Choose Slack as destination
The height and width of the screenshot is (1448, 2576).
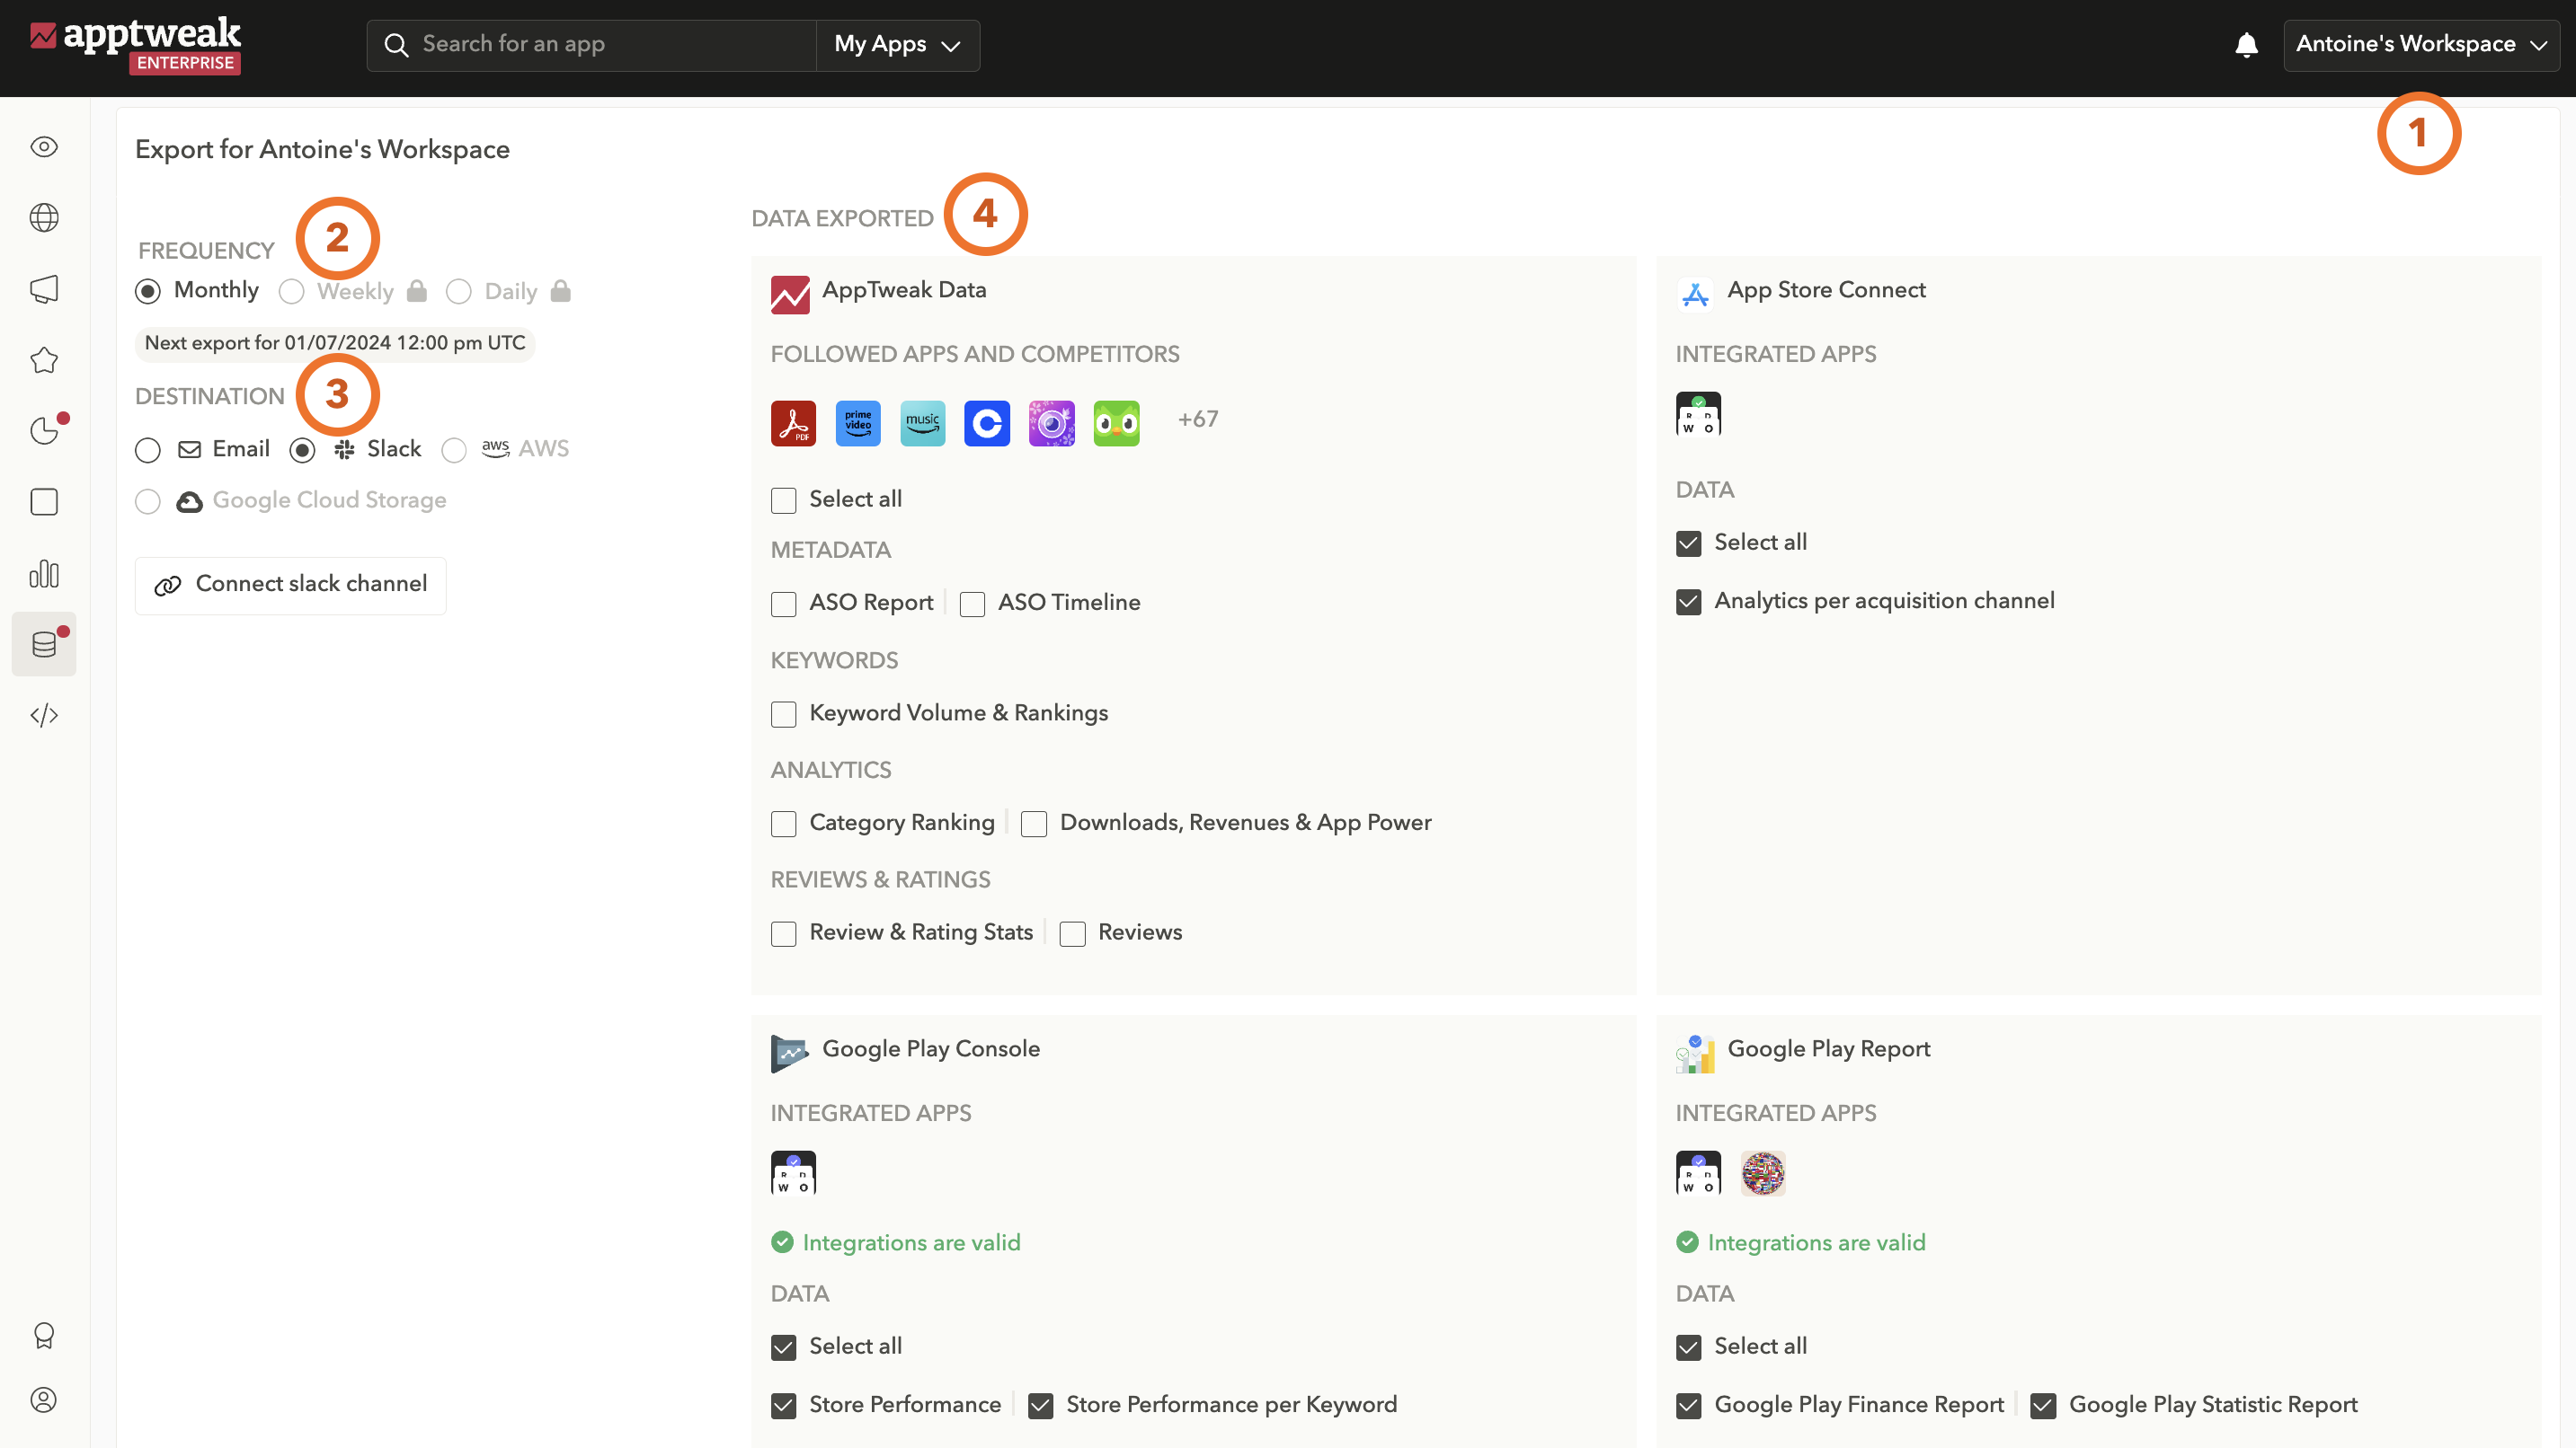point(302,450)
